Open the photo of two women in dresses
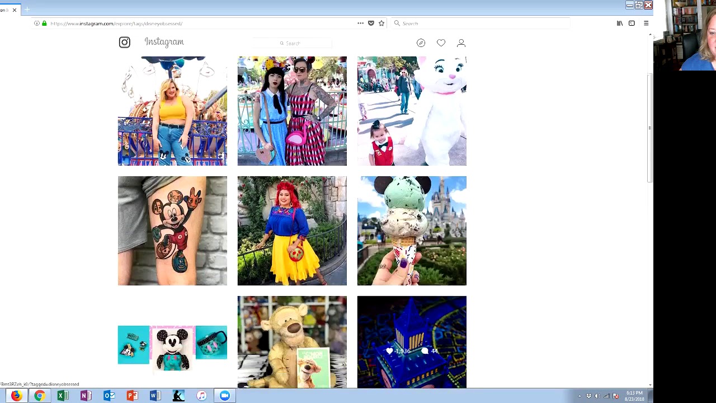Viewport: 716px width, 403px height. point(292,111)
